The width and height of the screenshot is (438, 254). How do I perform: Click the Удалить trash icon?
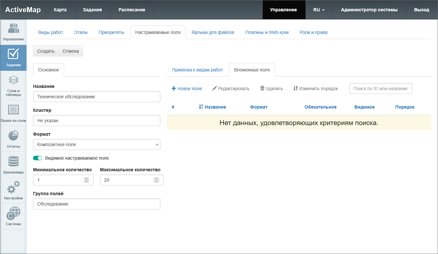click(262, 89)
